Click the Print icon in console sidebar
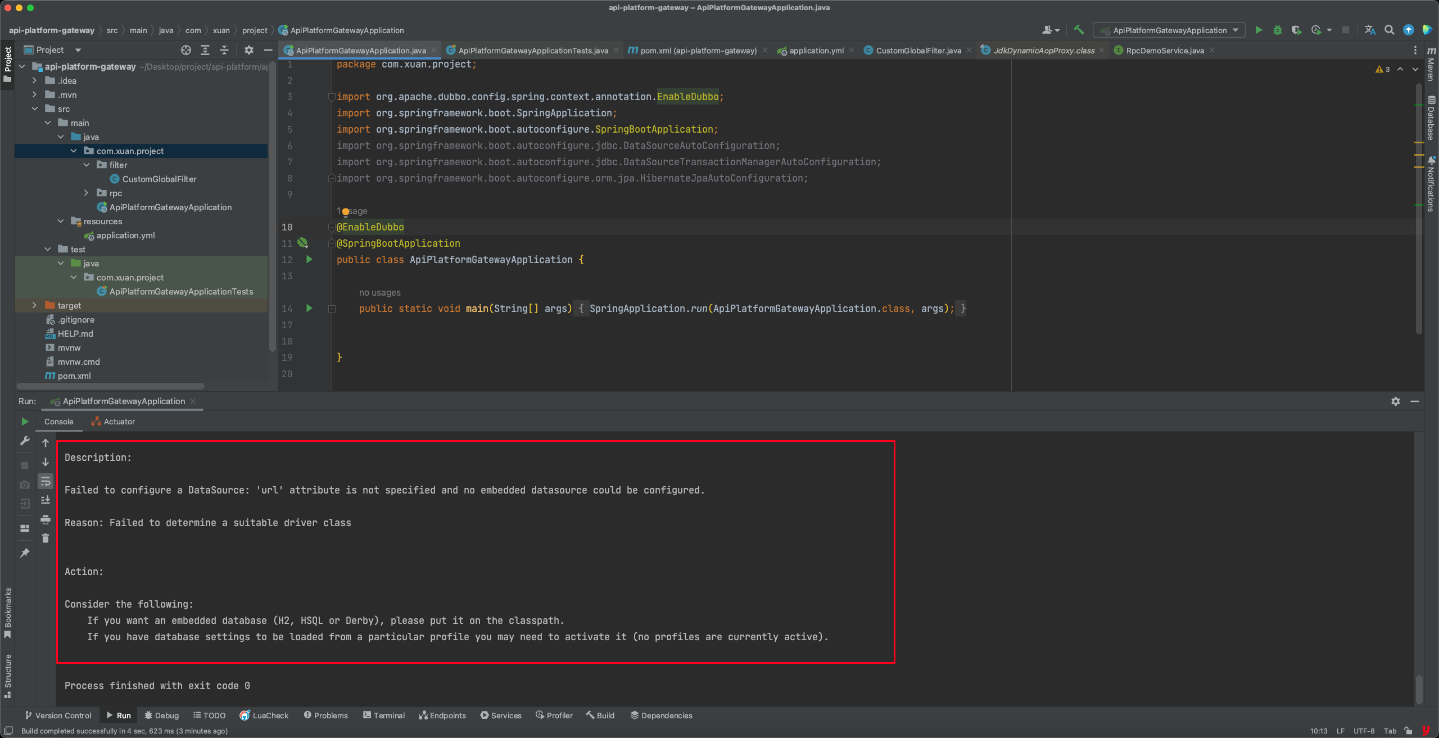1439x738 pixels. 46,519
